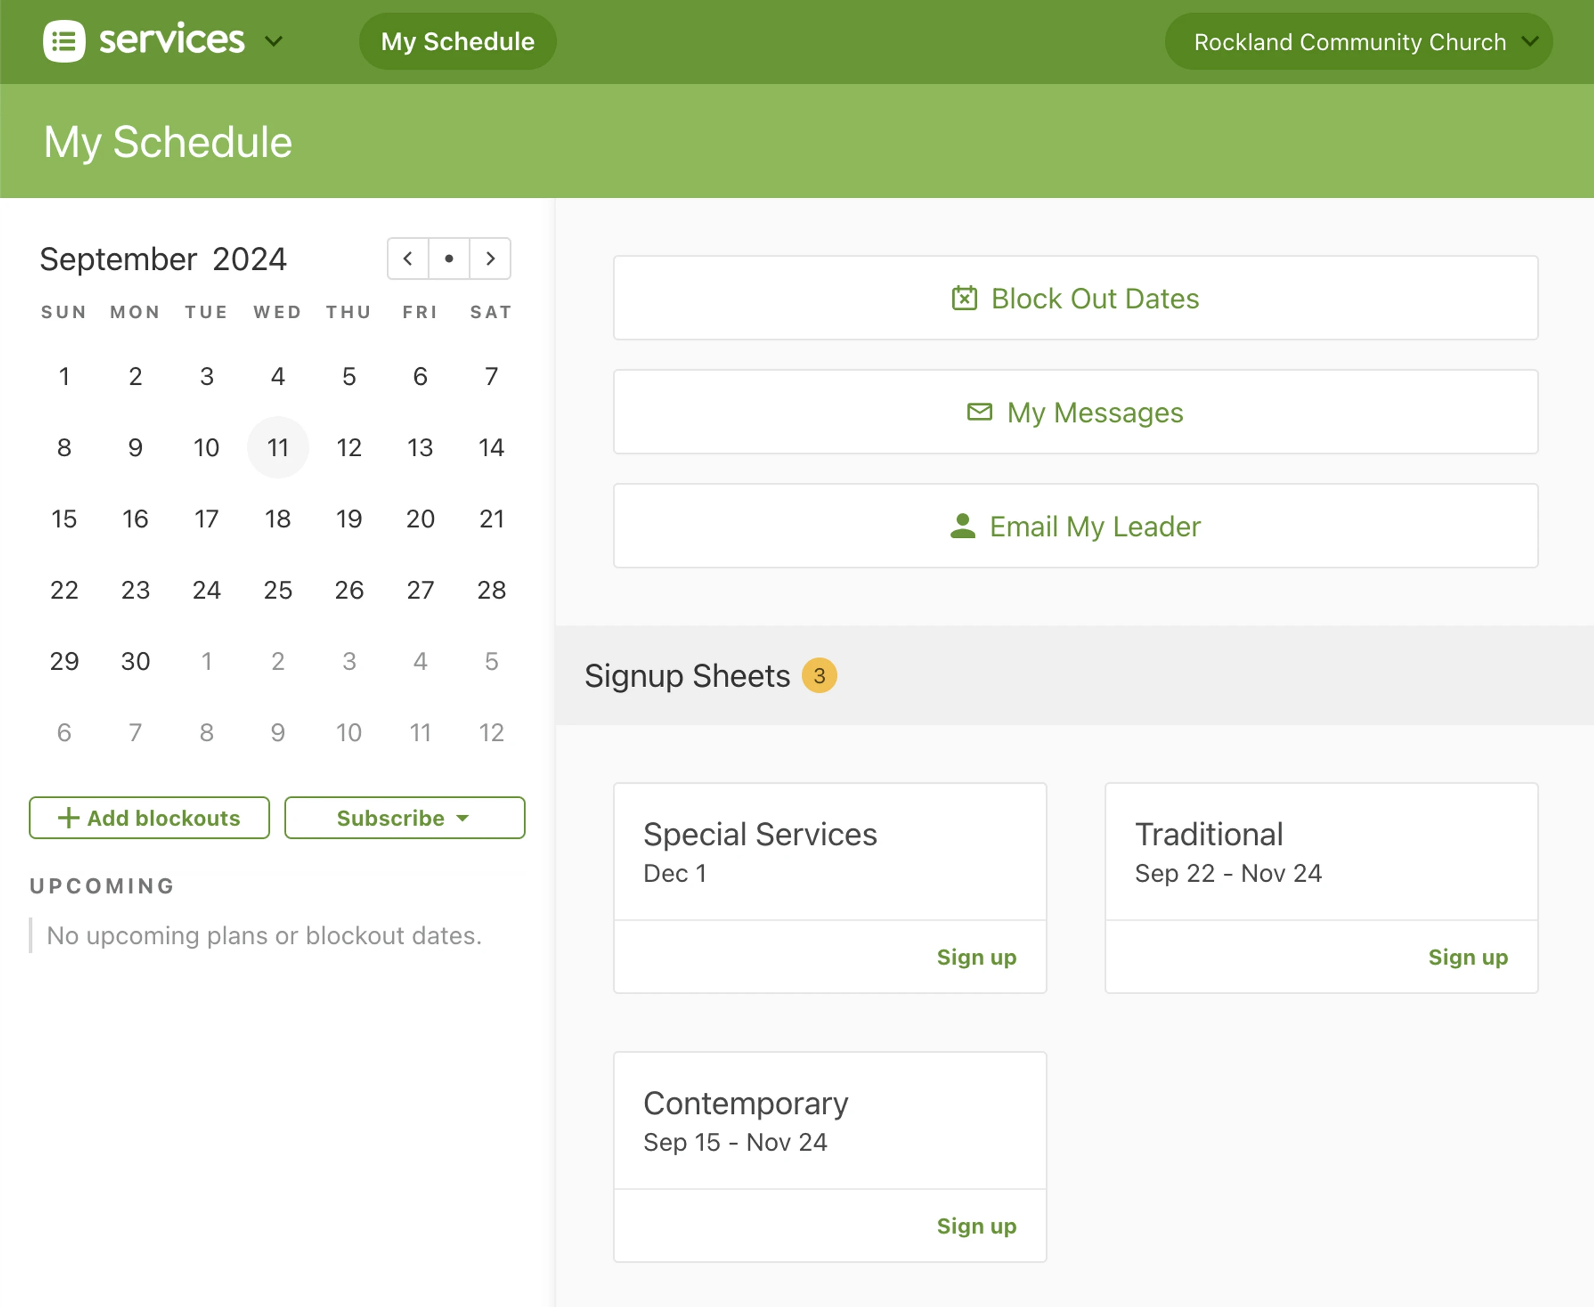Expand the Rockland Community Church menu

click(1358, 41)
